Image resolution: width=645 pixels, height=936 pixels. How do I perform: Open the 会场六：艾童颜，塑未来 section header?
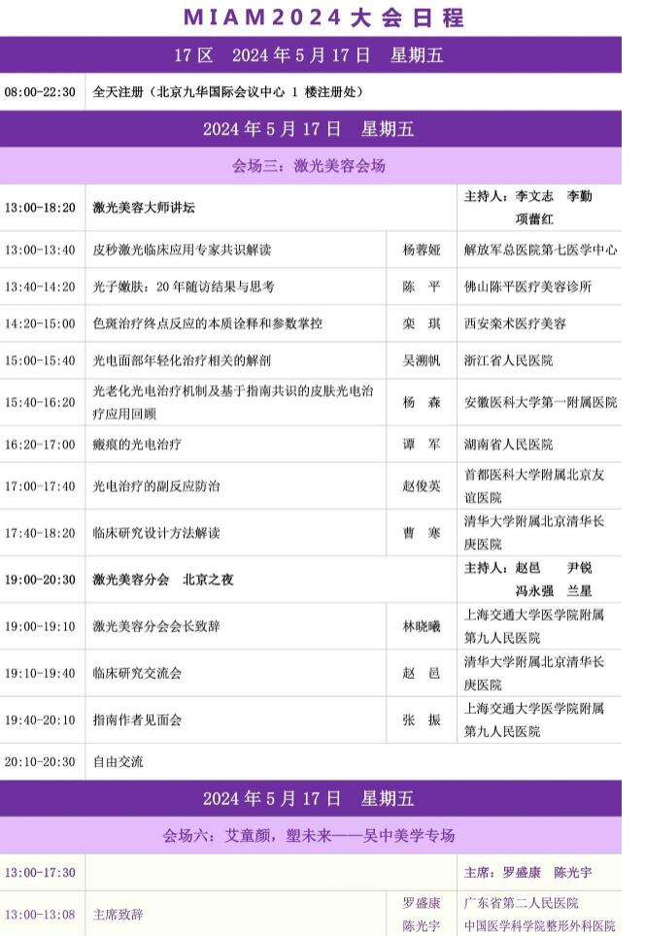coord(309,835)
